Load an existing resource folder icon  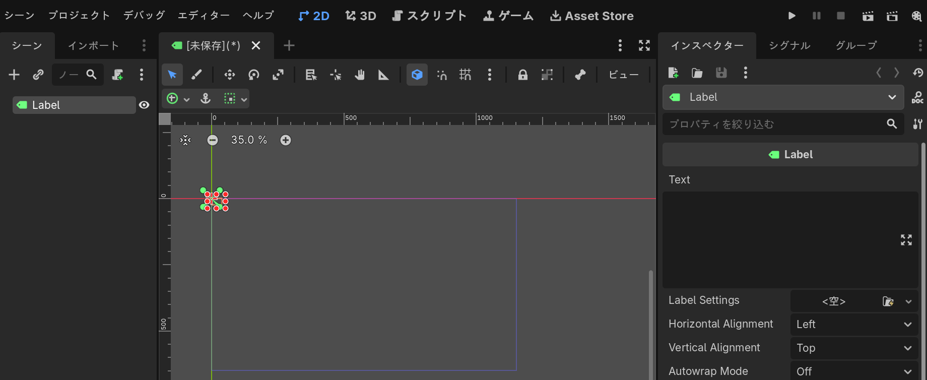[697, 73]
